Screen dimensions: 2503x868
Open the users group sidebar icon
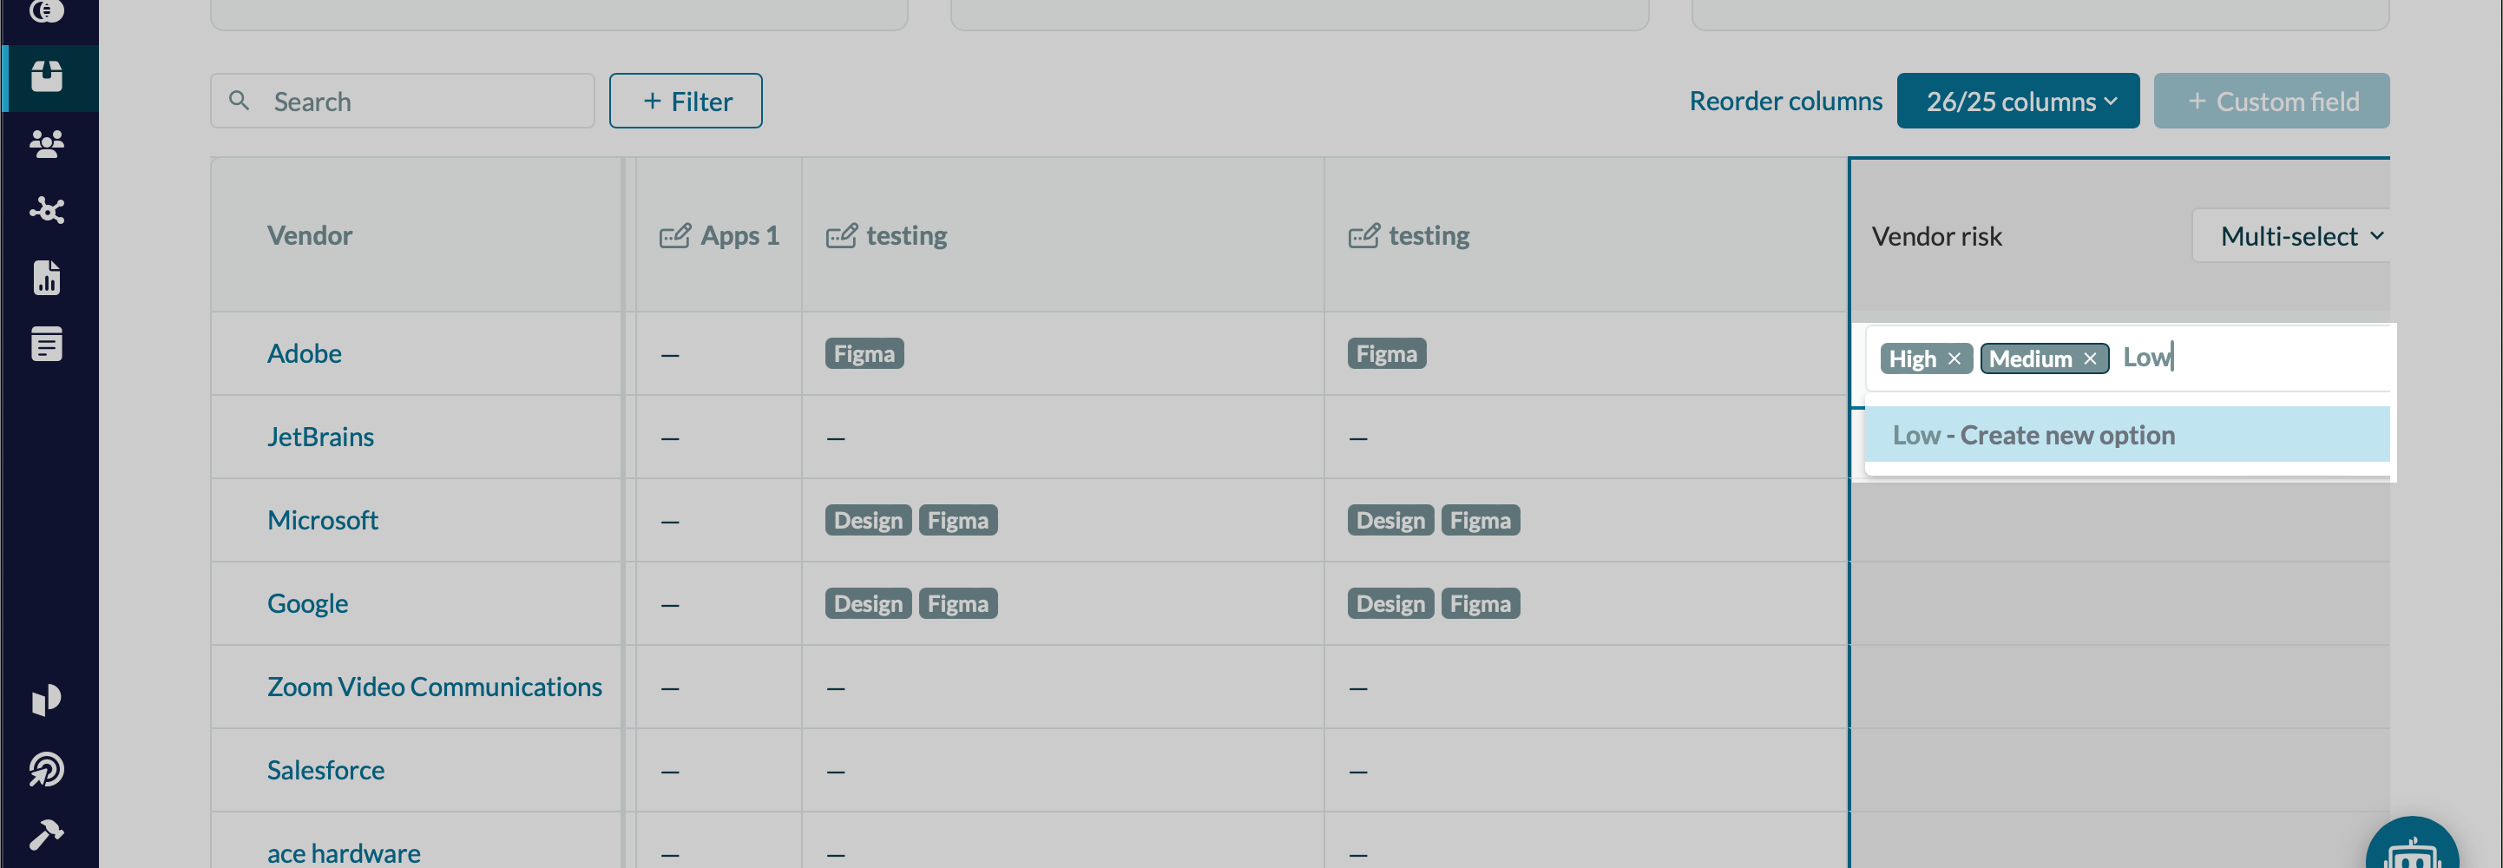(x=47, y=144)
